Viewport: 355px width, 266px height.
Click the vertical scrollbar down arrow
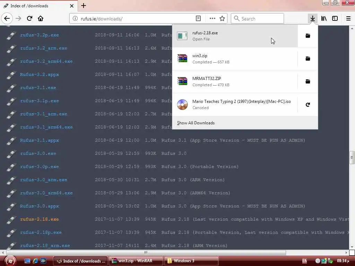click(352, 247)
